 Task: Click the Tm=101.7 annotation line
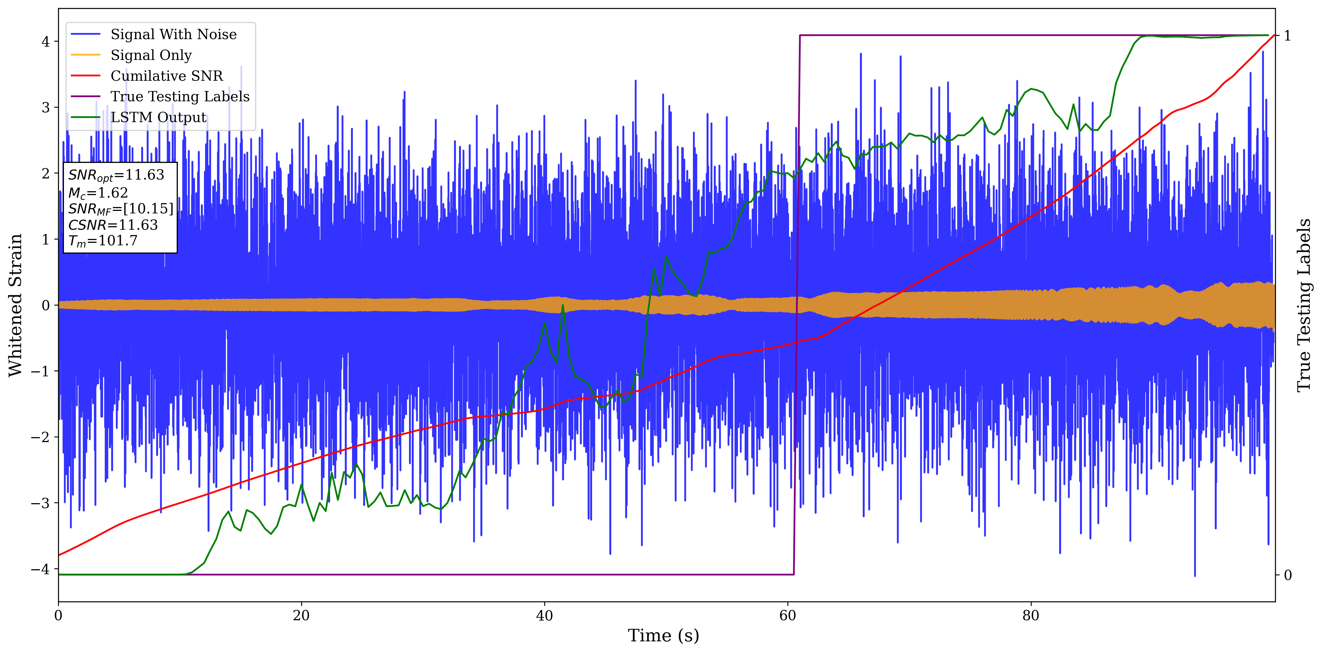[103, 241]
